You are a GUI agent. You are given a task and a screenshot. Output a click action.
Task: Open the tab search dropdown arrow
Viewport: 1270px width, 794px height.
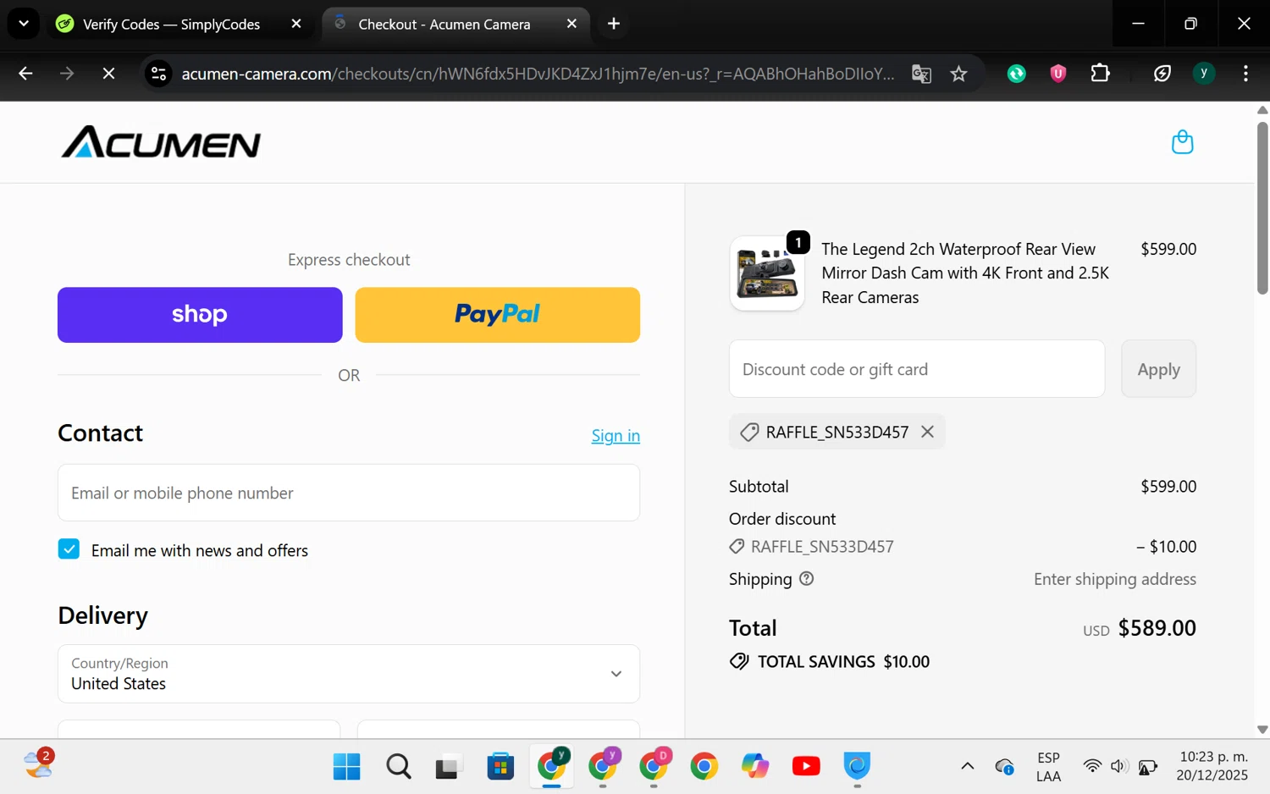tap(24, 24)
